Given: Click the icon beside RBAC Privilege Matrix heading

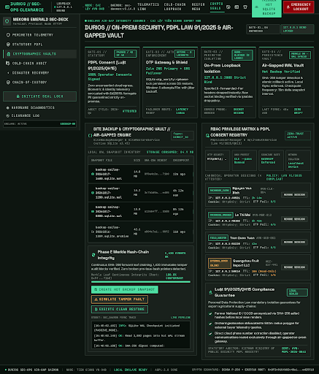Looking at the screenshot, I should [207, 135].
